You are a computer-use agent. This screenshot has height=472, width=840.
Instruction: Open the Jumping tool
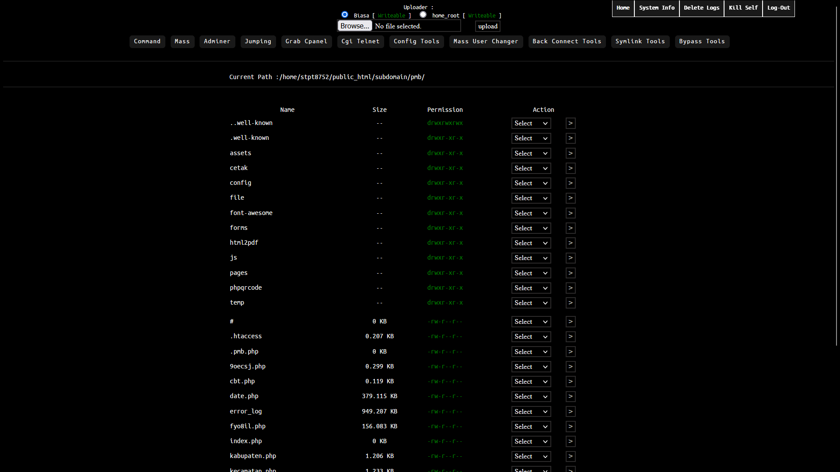(258, 42)
